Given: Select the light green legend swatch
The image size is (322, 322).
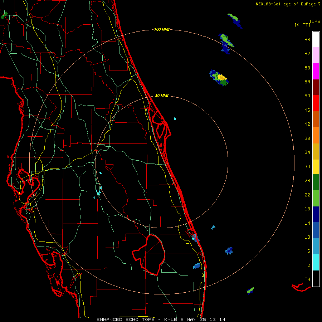Looking at the screenshot, I should 316,198.
